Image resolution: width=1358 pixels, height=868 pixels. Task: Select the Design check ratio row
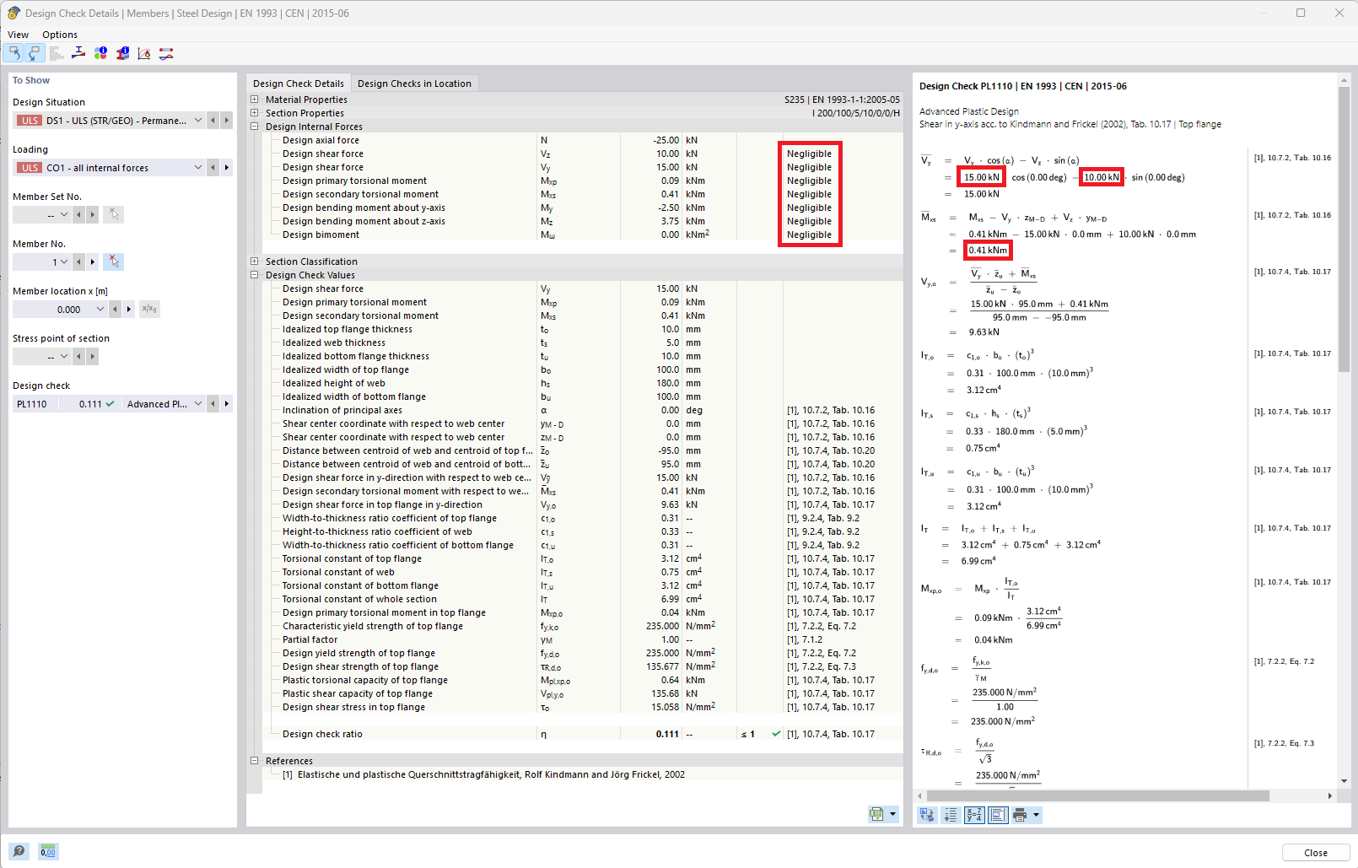[582, 734]
